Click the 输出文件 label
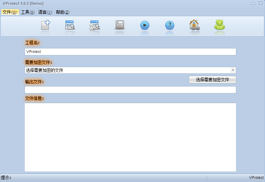265x182 pixels. 34,82
